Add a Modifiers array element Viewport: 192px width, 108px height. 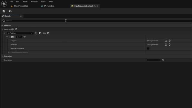(x=166, y=45)
